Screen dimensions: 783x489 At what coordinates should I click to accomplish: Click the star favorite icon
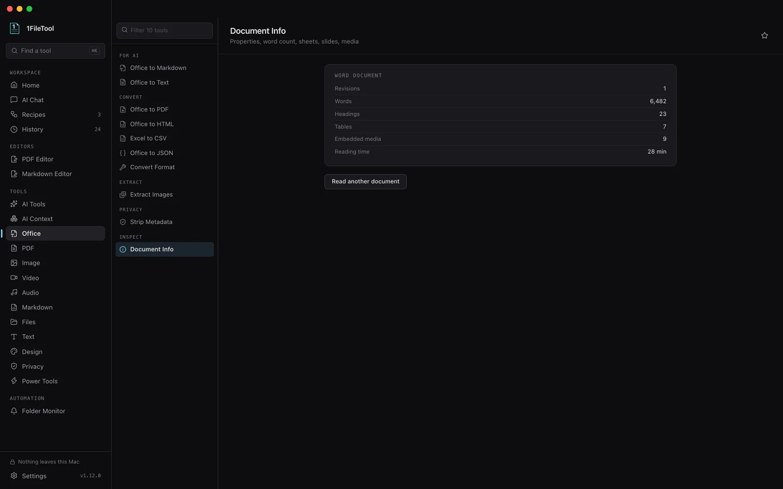pos(764,35)
